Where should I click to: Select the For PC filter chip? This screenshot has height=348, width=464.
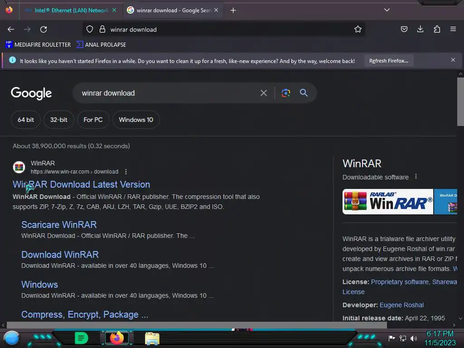pyautogui.click(x=93, y=120)
